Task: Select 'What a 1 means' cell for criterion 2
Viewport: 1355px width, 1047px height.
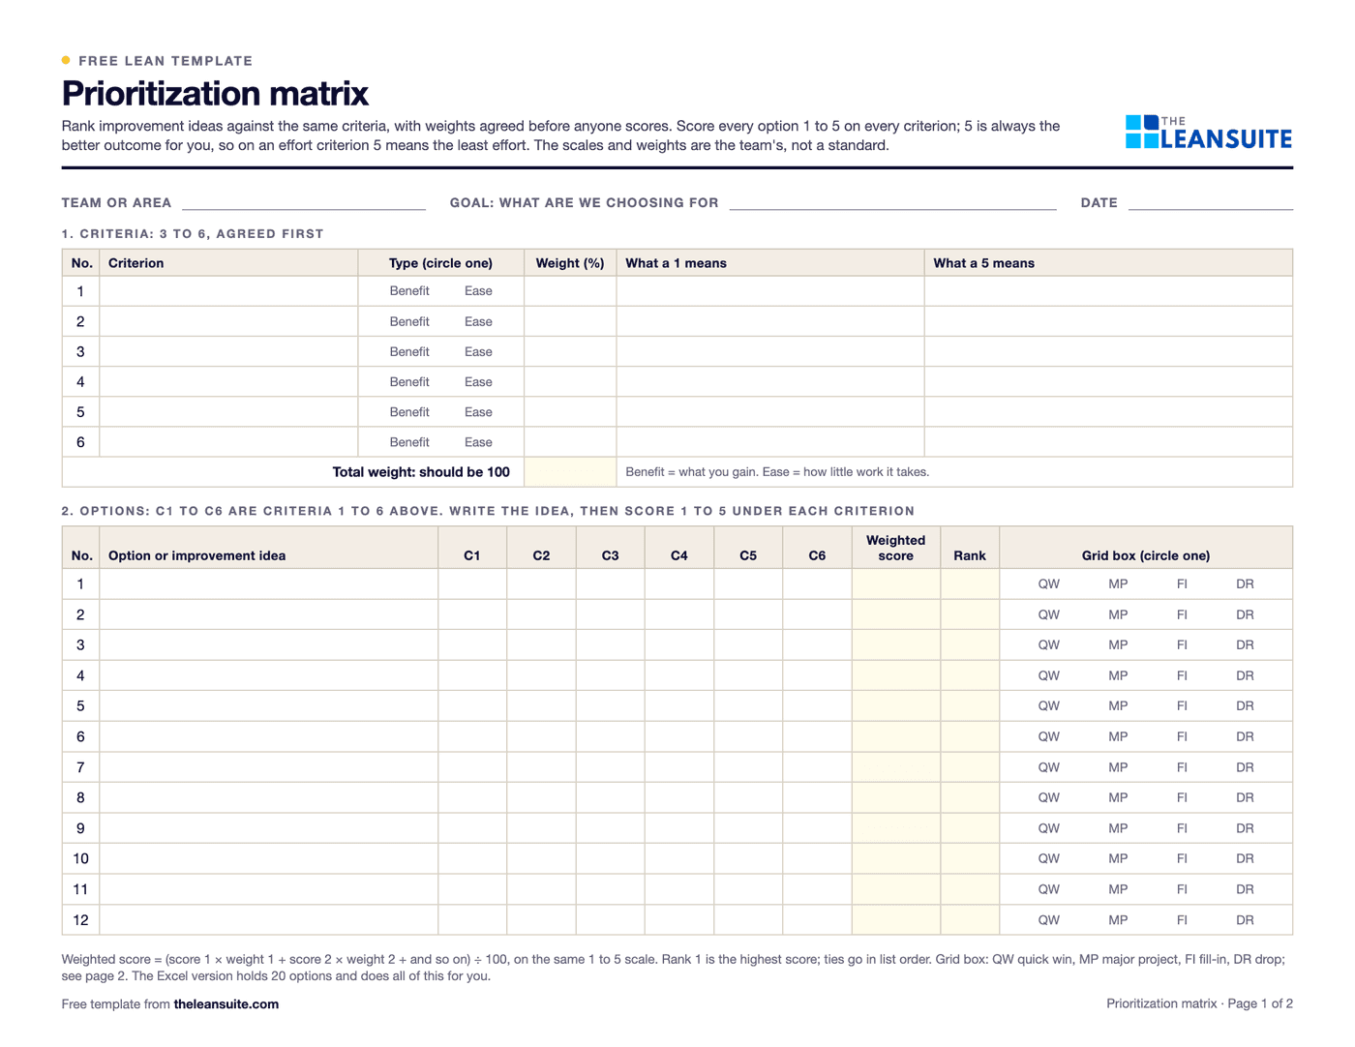Action: [x=770, y=321]
